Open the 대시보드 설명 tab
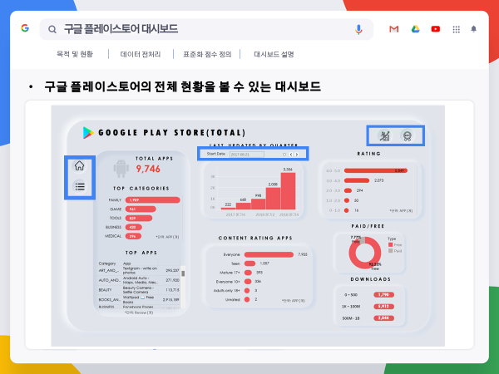This screenshot has height=374, width=499. (x=274, y=54)
